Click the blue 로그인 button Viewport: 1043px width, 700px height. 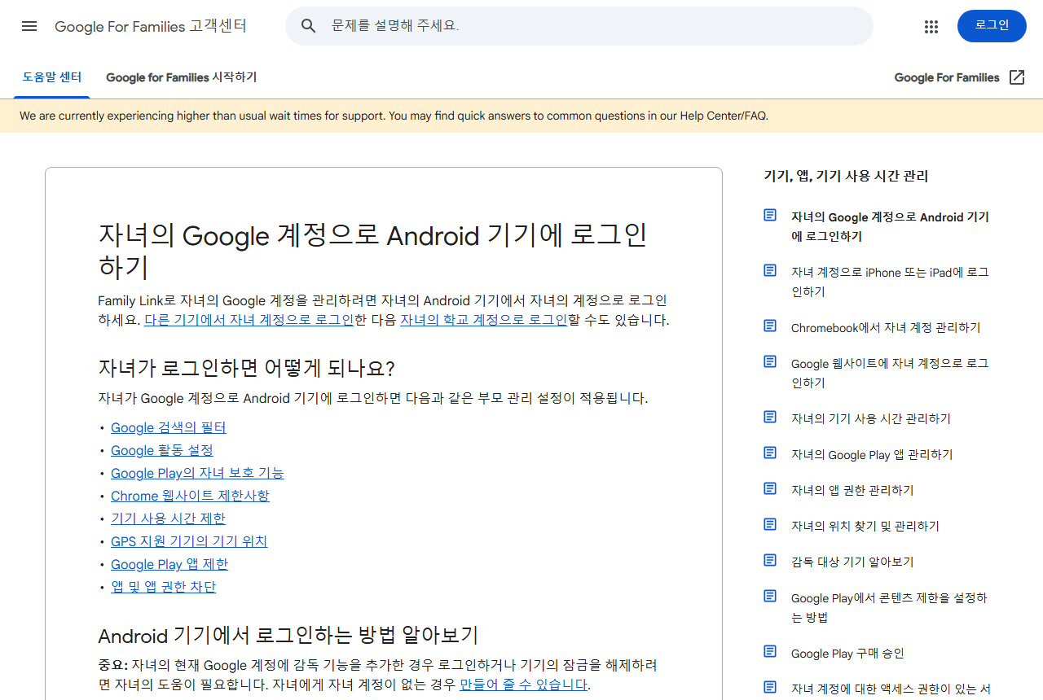(992, 26)
